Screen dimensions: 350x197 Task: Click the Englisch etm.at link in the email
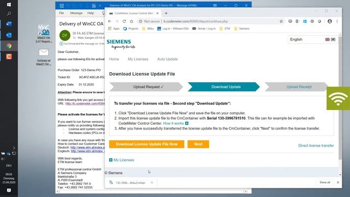click(87, 151)
